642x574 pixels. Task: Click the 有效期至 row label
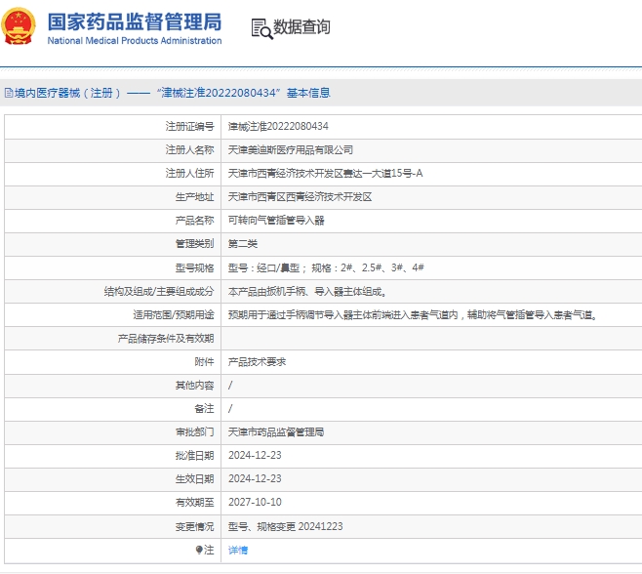click(194, 502)
